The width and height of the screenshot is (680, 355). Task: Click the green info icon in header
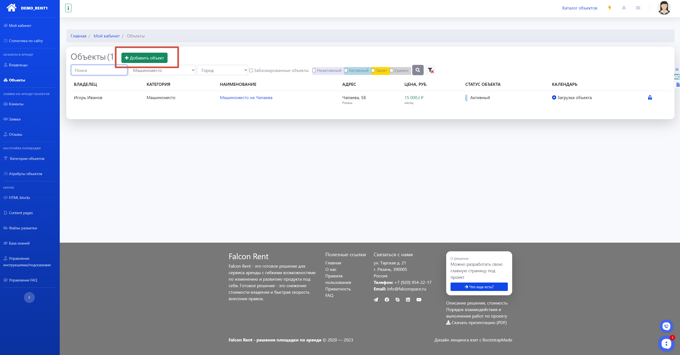pos(68,8)
